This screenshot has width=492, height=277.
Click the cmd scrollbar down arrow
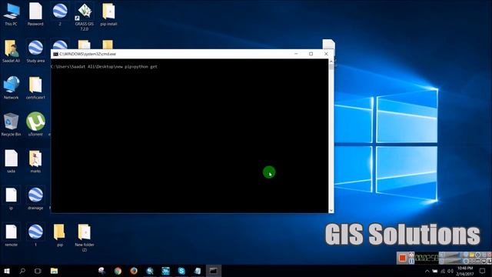pyautogui.click(x=331, y=210)
